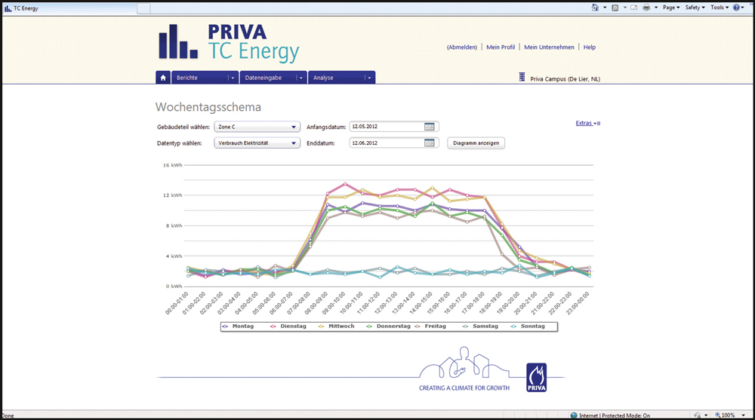Click the building icon beside Priva Campus

tap(522, 77)
